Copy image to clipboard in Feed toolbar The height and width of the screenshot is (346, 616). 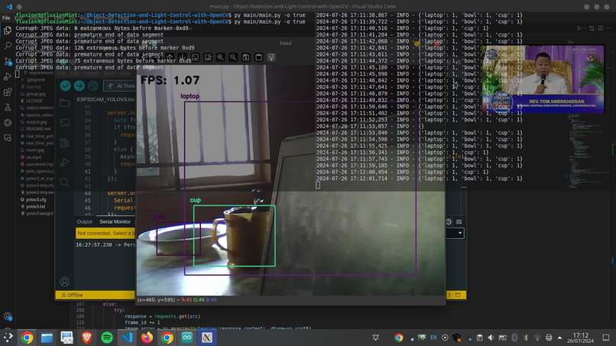tap(258, 57)
